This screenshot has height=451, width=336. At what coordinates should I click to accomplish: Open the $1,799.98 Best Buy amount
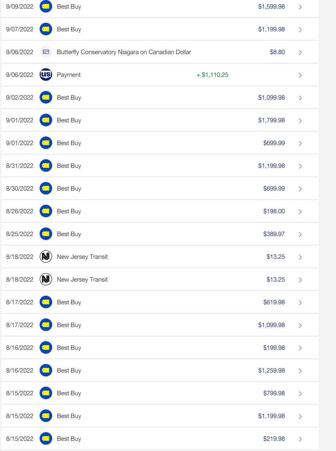271,120
